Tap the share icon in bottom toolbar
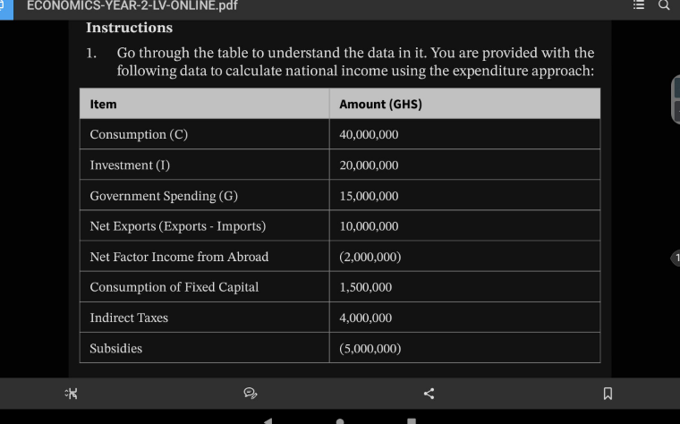The height and width of the screenshot is (424, 680). [x=429, y=394]
